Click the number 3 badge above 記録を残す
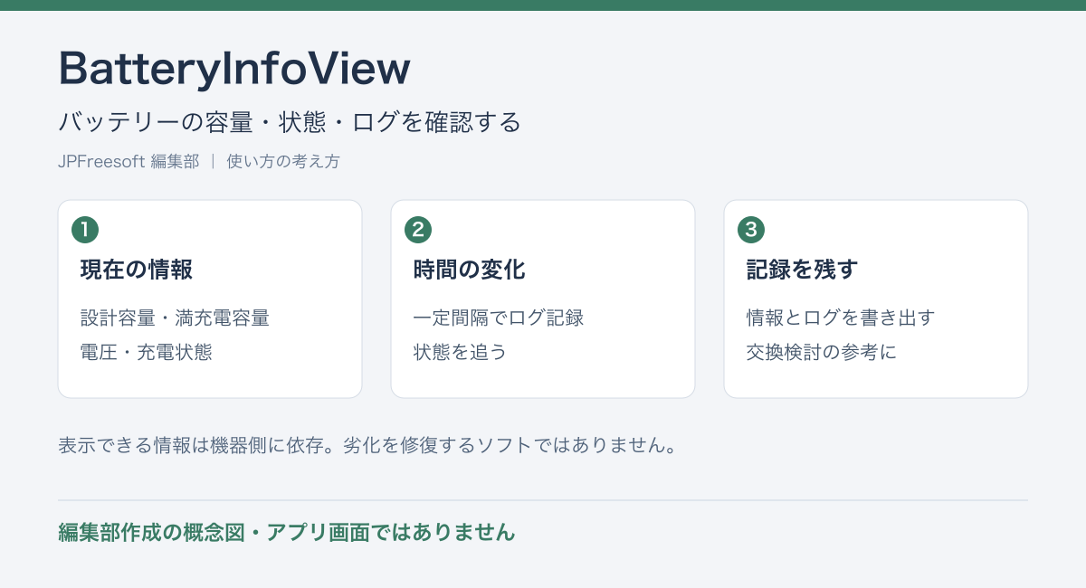The width and height of the screenshot is (1086, 588). click(x=751, y=230)
